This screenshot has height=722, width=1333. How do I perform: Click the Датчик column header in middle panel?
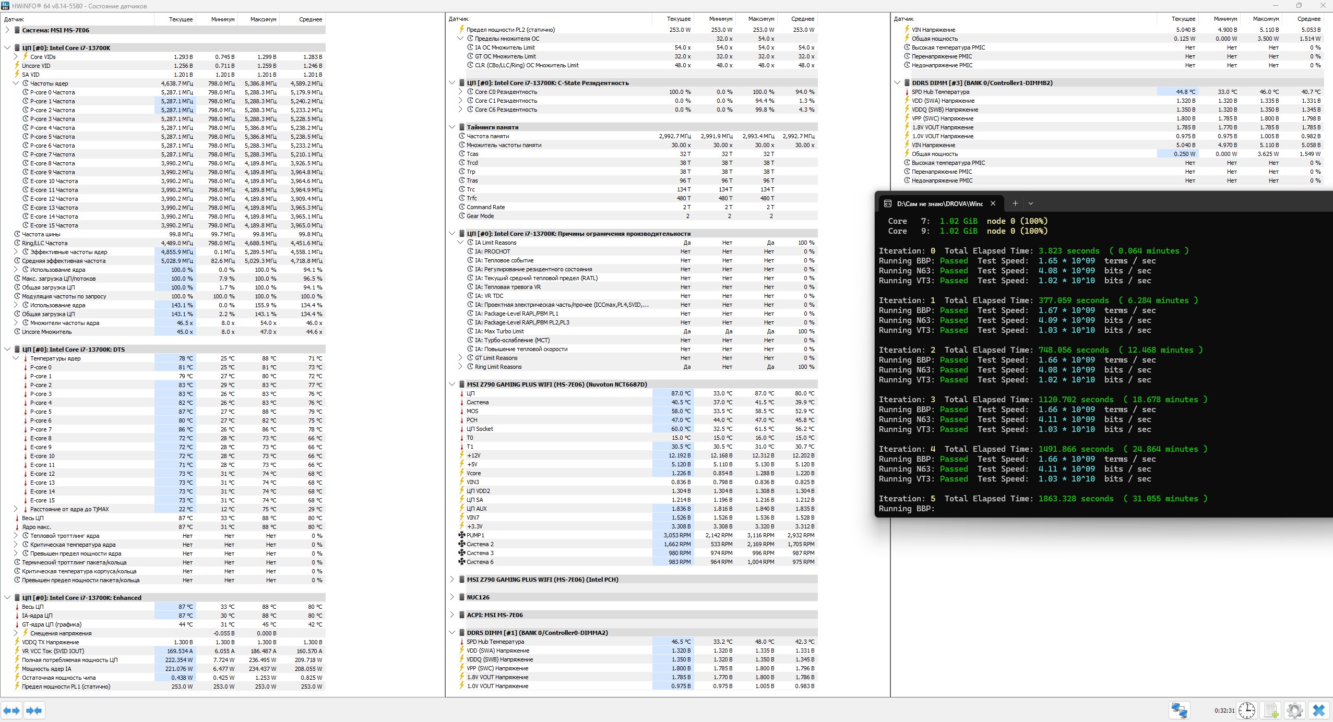point(459,19)
